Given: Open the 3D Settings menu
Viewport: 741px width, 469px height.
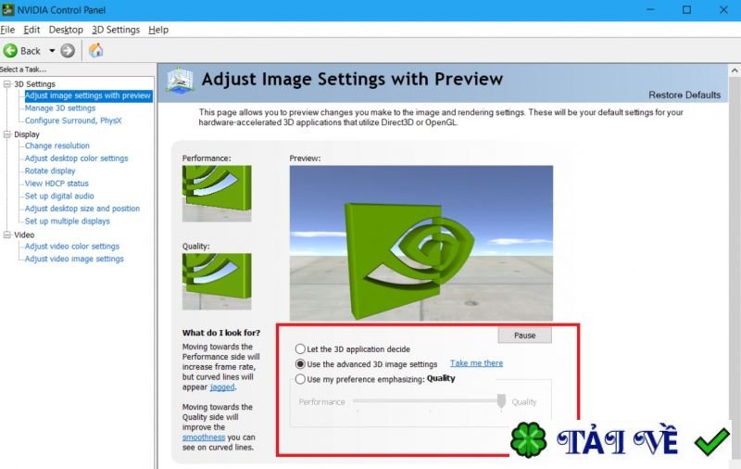Looking at the screenshot, I should pos(116,30).
